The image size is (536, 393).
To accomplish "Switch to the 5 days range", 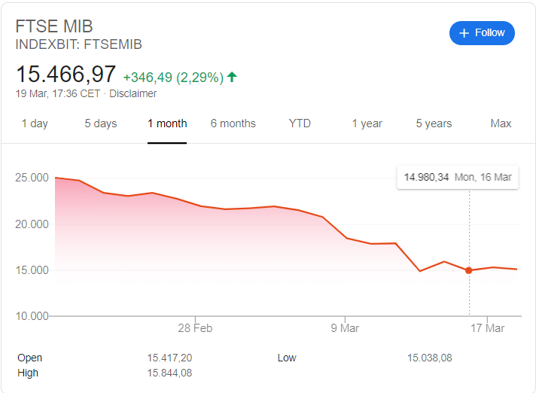I will pyautogui.click(x=101, y=123).
